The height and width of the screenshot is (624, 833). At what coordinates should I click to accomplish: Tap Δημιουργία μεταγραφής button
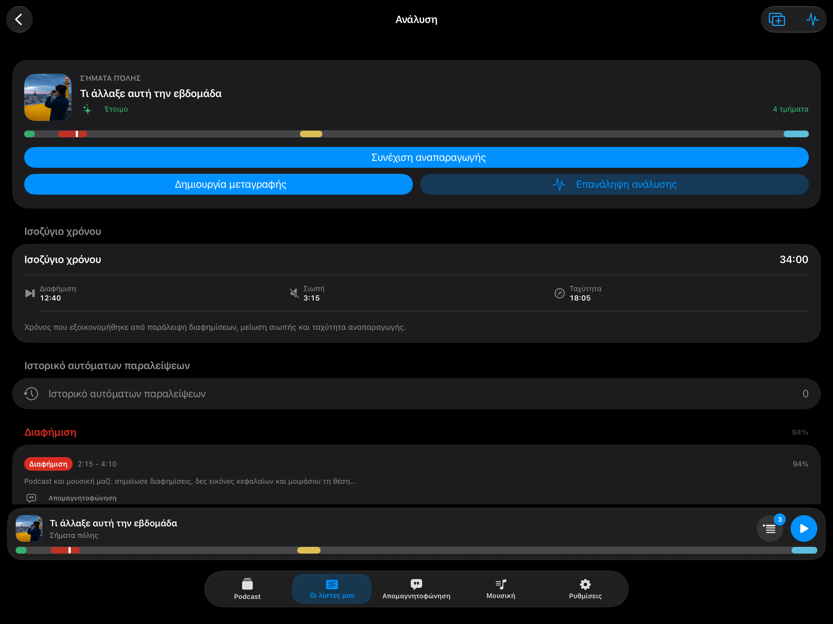(219, 184)
